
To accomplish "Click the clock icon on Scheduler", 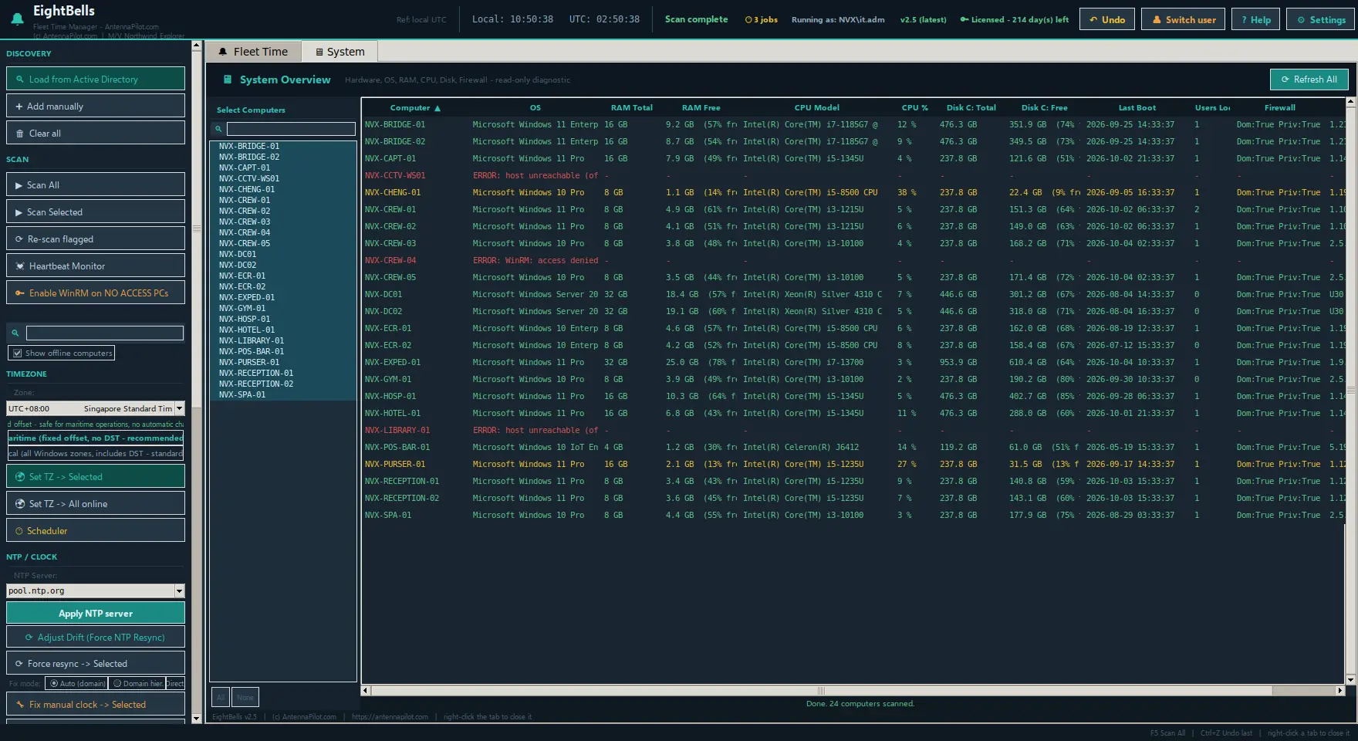I will click(19, 531).
